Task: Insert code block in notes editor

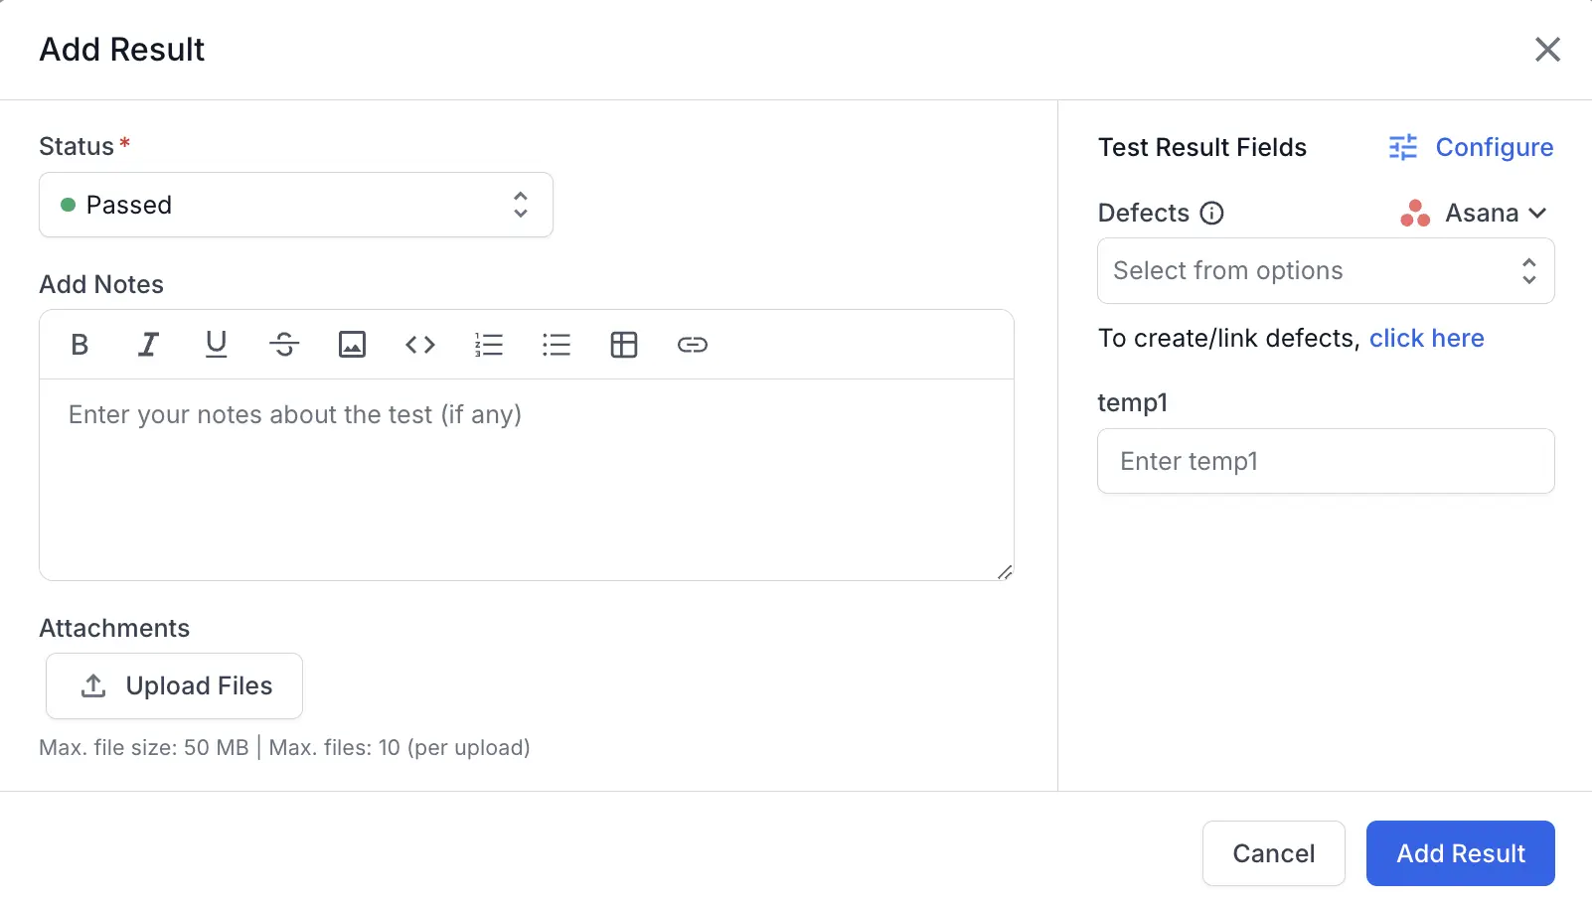Action: pyautogui.click(x=420, y=345)
